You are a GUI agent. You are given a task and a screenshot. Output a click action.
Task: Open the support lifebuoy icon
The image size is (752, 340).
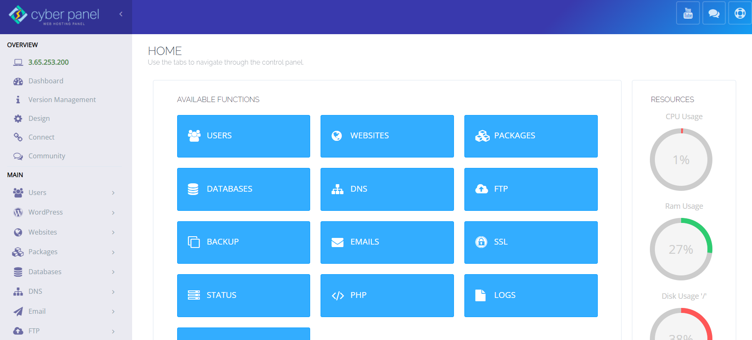740,13
